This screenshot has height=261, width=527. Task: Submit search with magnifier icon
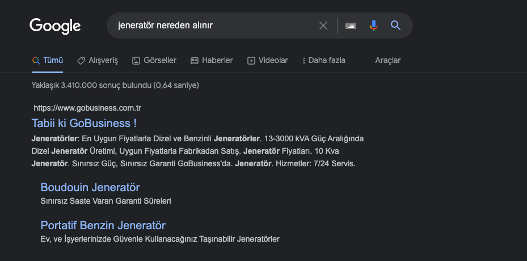[395, 26]
